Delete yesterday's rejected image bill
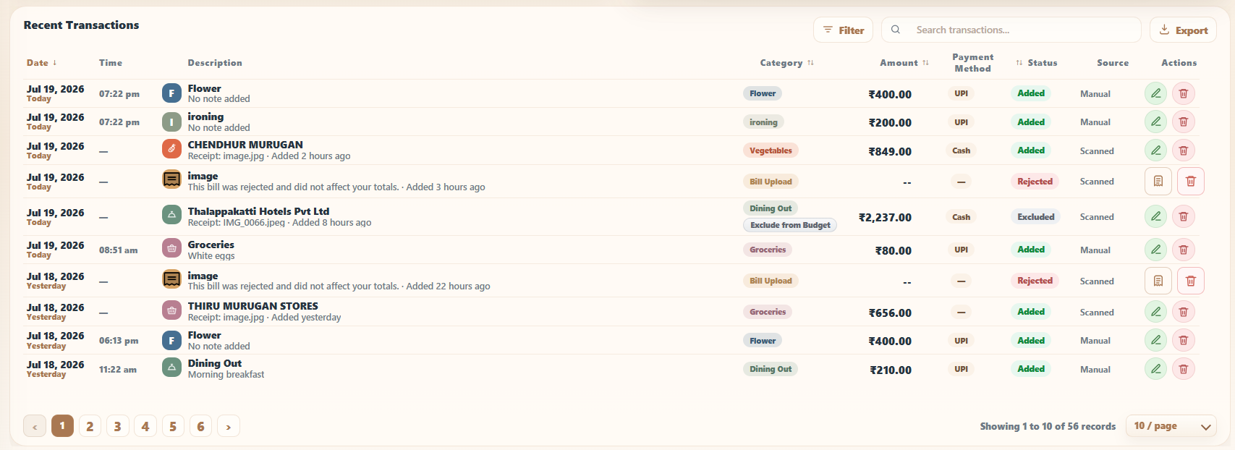1235x450 pixels. click(1191, 281)
